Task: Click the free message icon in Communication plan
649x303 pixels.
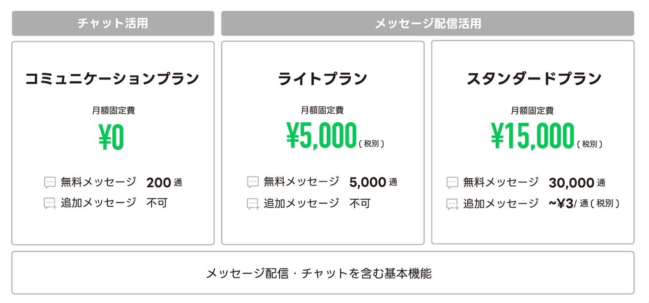Action: pos(50,182)
